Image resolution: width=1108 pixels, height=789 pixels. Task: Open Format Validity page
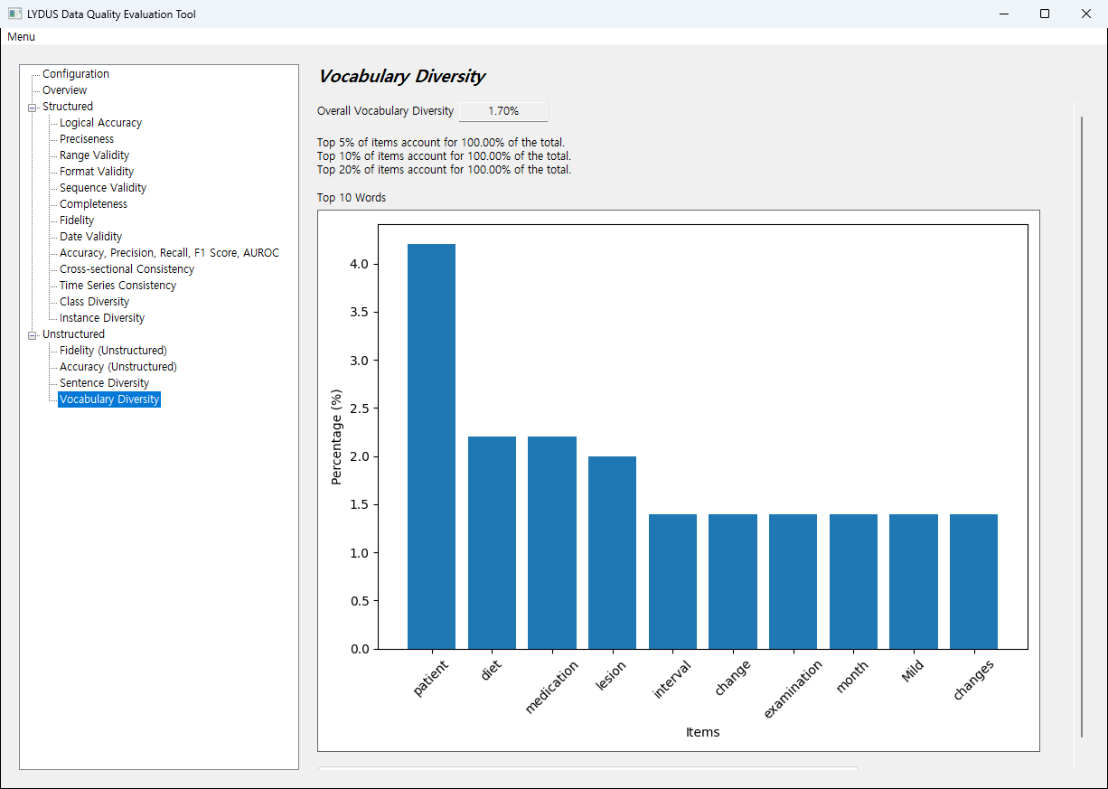(97, 172)
